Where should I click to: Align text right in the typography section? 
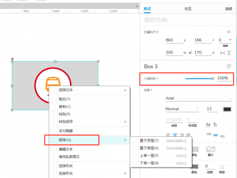[182, 135]
